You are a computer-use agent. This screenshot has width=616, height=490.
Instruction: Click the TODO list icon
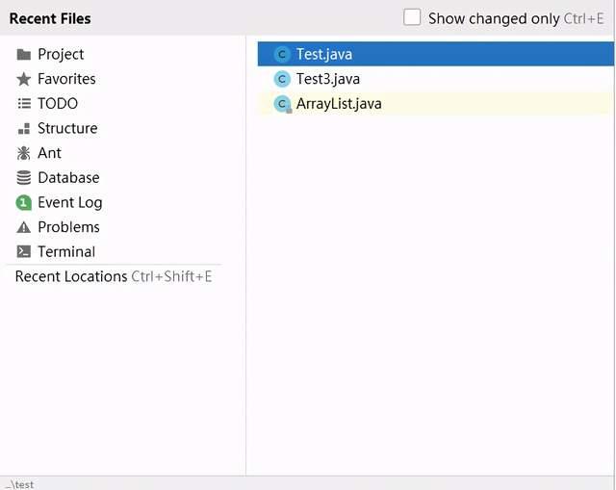tap(23, 104)
